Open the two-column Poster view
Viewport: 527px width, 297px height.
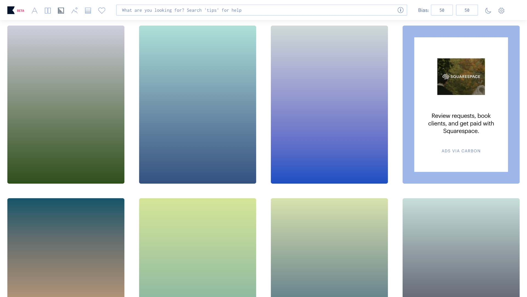coord(48,11)
